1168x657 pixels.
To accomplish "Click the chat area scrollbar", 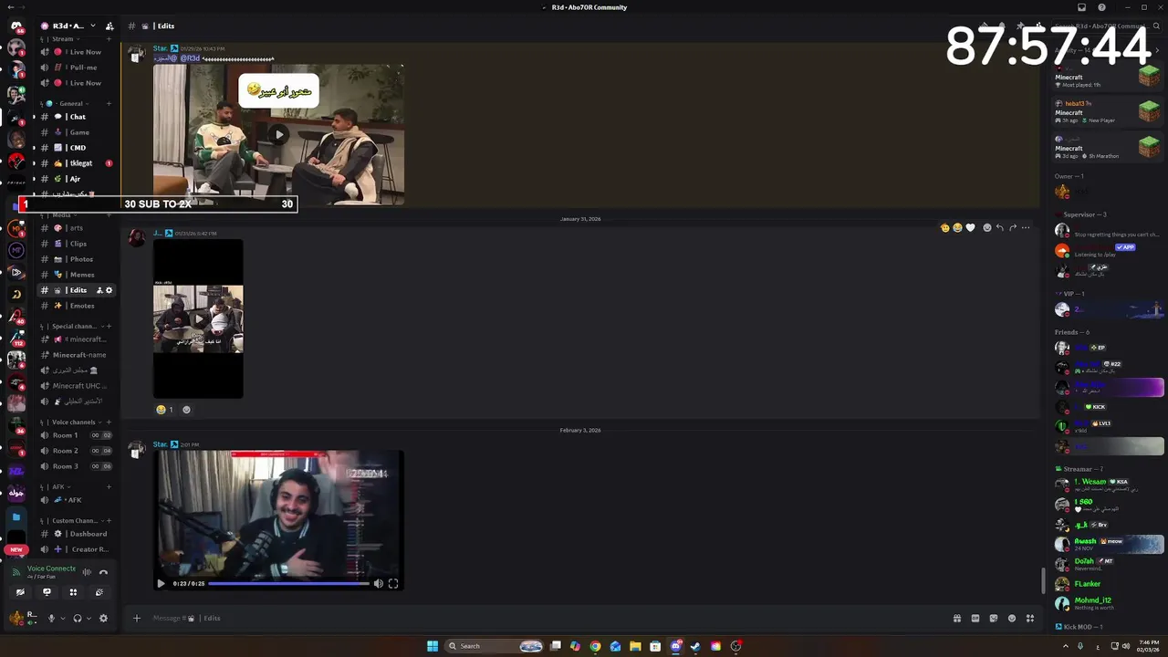I will (x=1044, y=581).
